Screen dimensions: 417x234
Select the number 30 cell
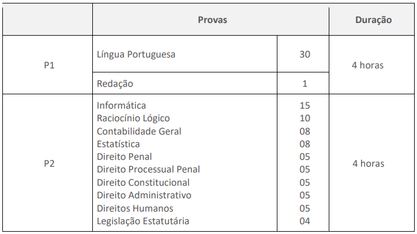click(x=305, y=55)
